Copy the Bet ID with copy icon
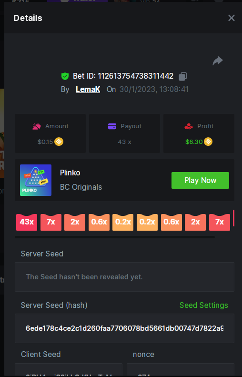This screenshot has width=242, height=377. pos(183,76)
